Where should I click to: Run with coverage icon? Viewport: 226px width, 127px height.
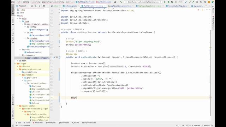click(x=172, y=2)
